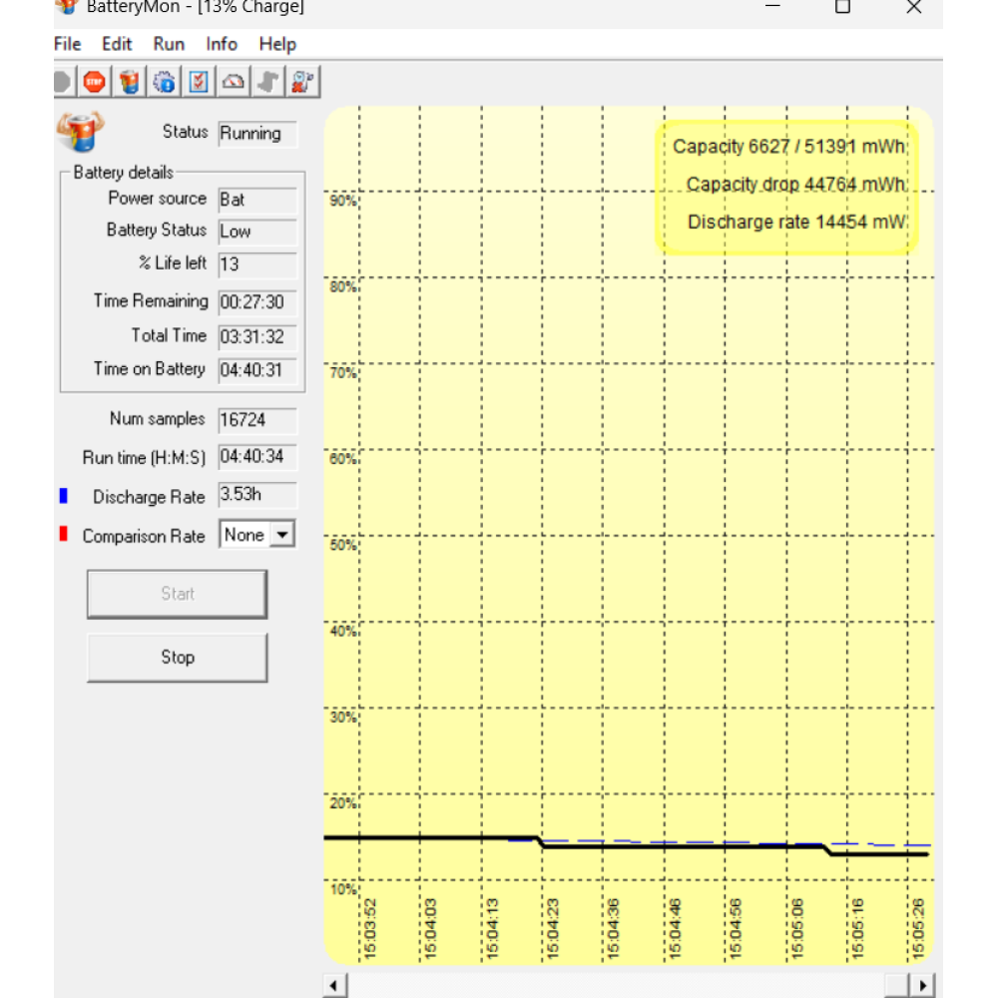Click the 20% axis label on graph
Image resolution: width=998 pixels, height=998 pixels.
342,803
